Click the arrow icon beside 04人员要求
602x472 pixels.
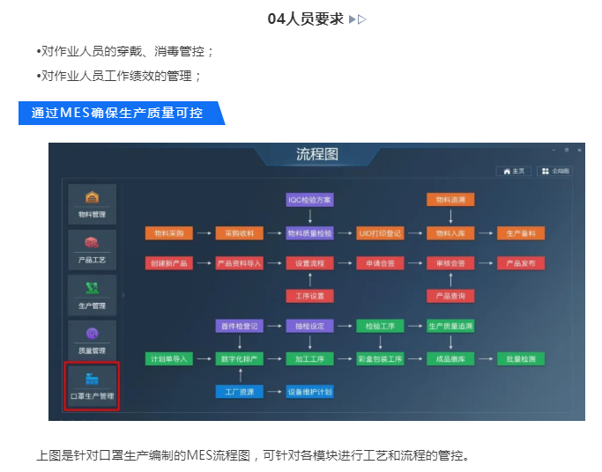(357, 18)
